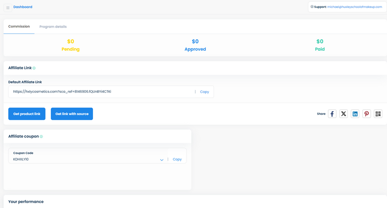This screenshot has width=387, height=208.
Task: Copy the KDHXLY10 coupon code
Action: coord(177,159)
